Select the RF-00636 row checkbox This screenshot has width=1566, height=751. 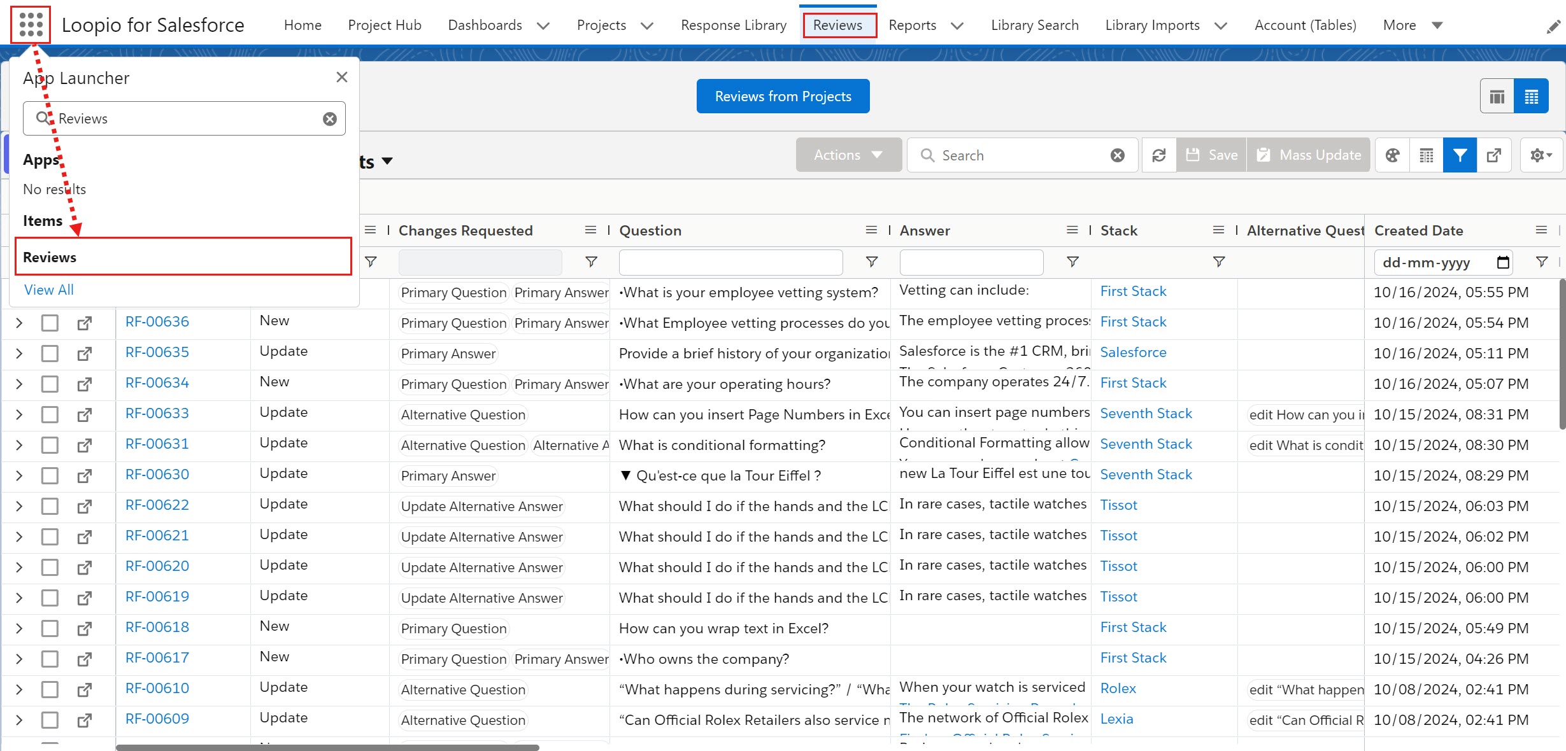coord(50,323)
